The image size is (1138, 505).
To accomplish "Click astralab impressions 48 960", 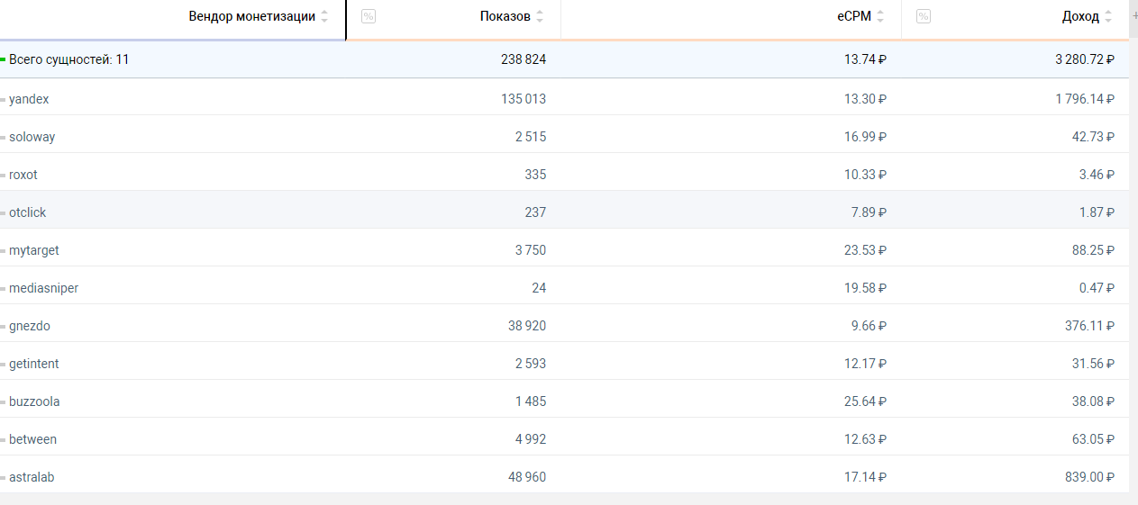I will [527, 477].
